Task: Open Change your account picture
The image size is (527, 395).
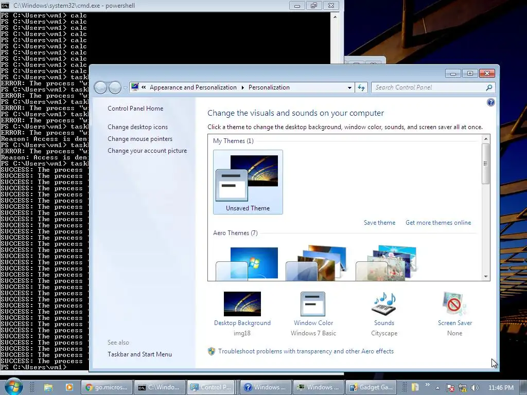Action: (147, 151)
